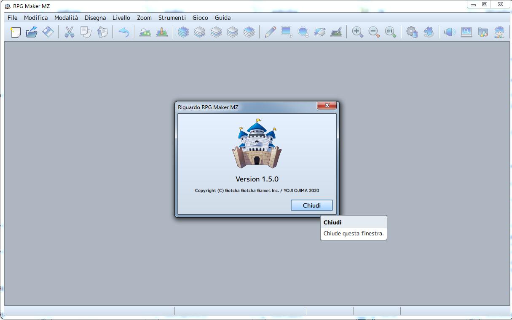The image size is (512, 320).
Task: Select the rectangle drawing tool
Action: 287,32
